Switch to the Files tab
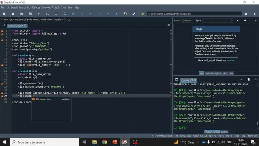259x146 pixels. [x=231, y=73]
